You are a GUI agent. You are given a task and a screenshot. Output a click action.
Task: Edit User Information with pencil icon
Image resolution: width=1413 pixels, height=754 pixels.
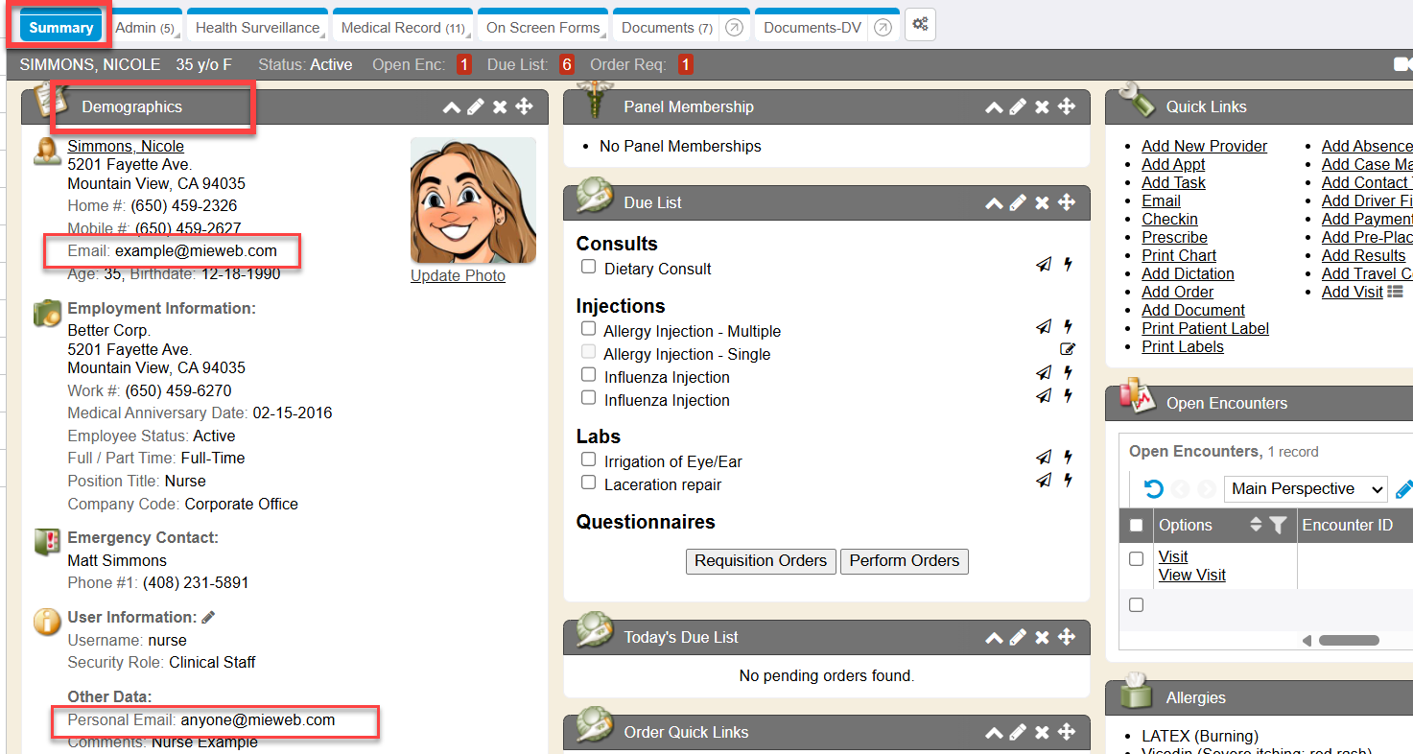[208, 617]
